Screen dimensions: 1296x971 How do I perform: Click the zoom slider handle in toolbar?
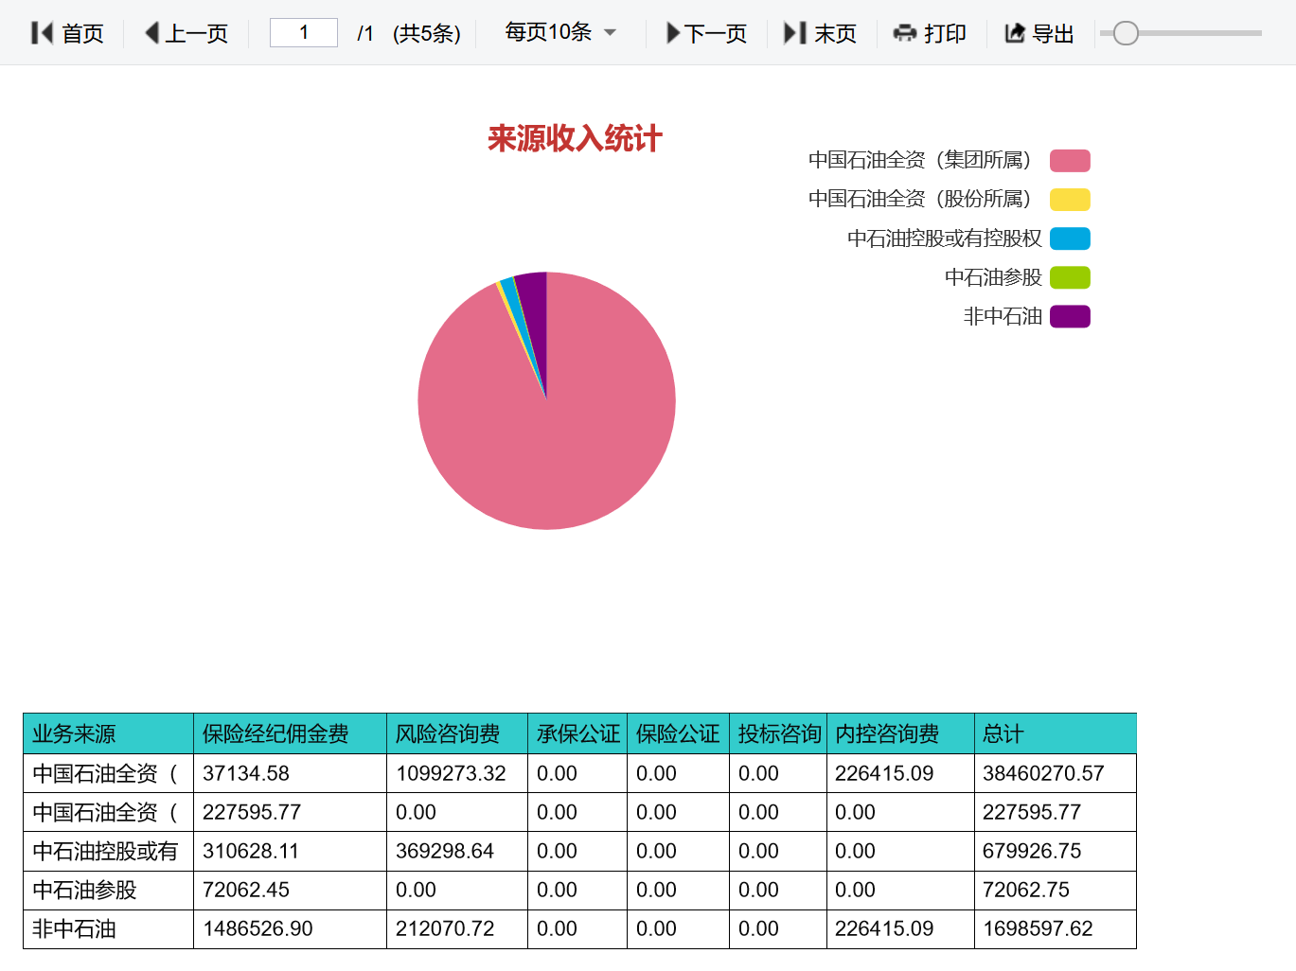[1126, 33]
